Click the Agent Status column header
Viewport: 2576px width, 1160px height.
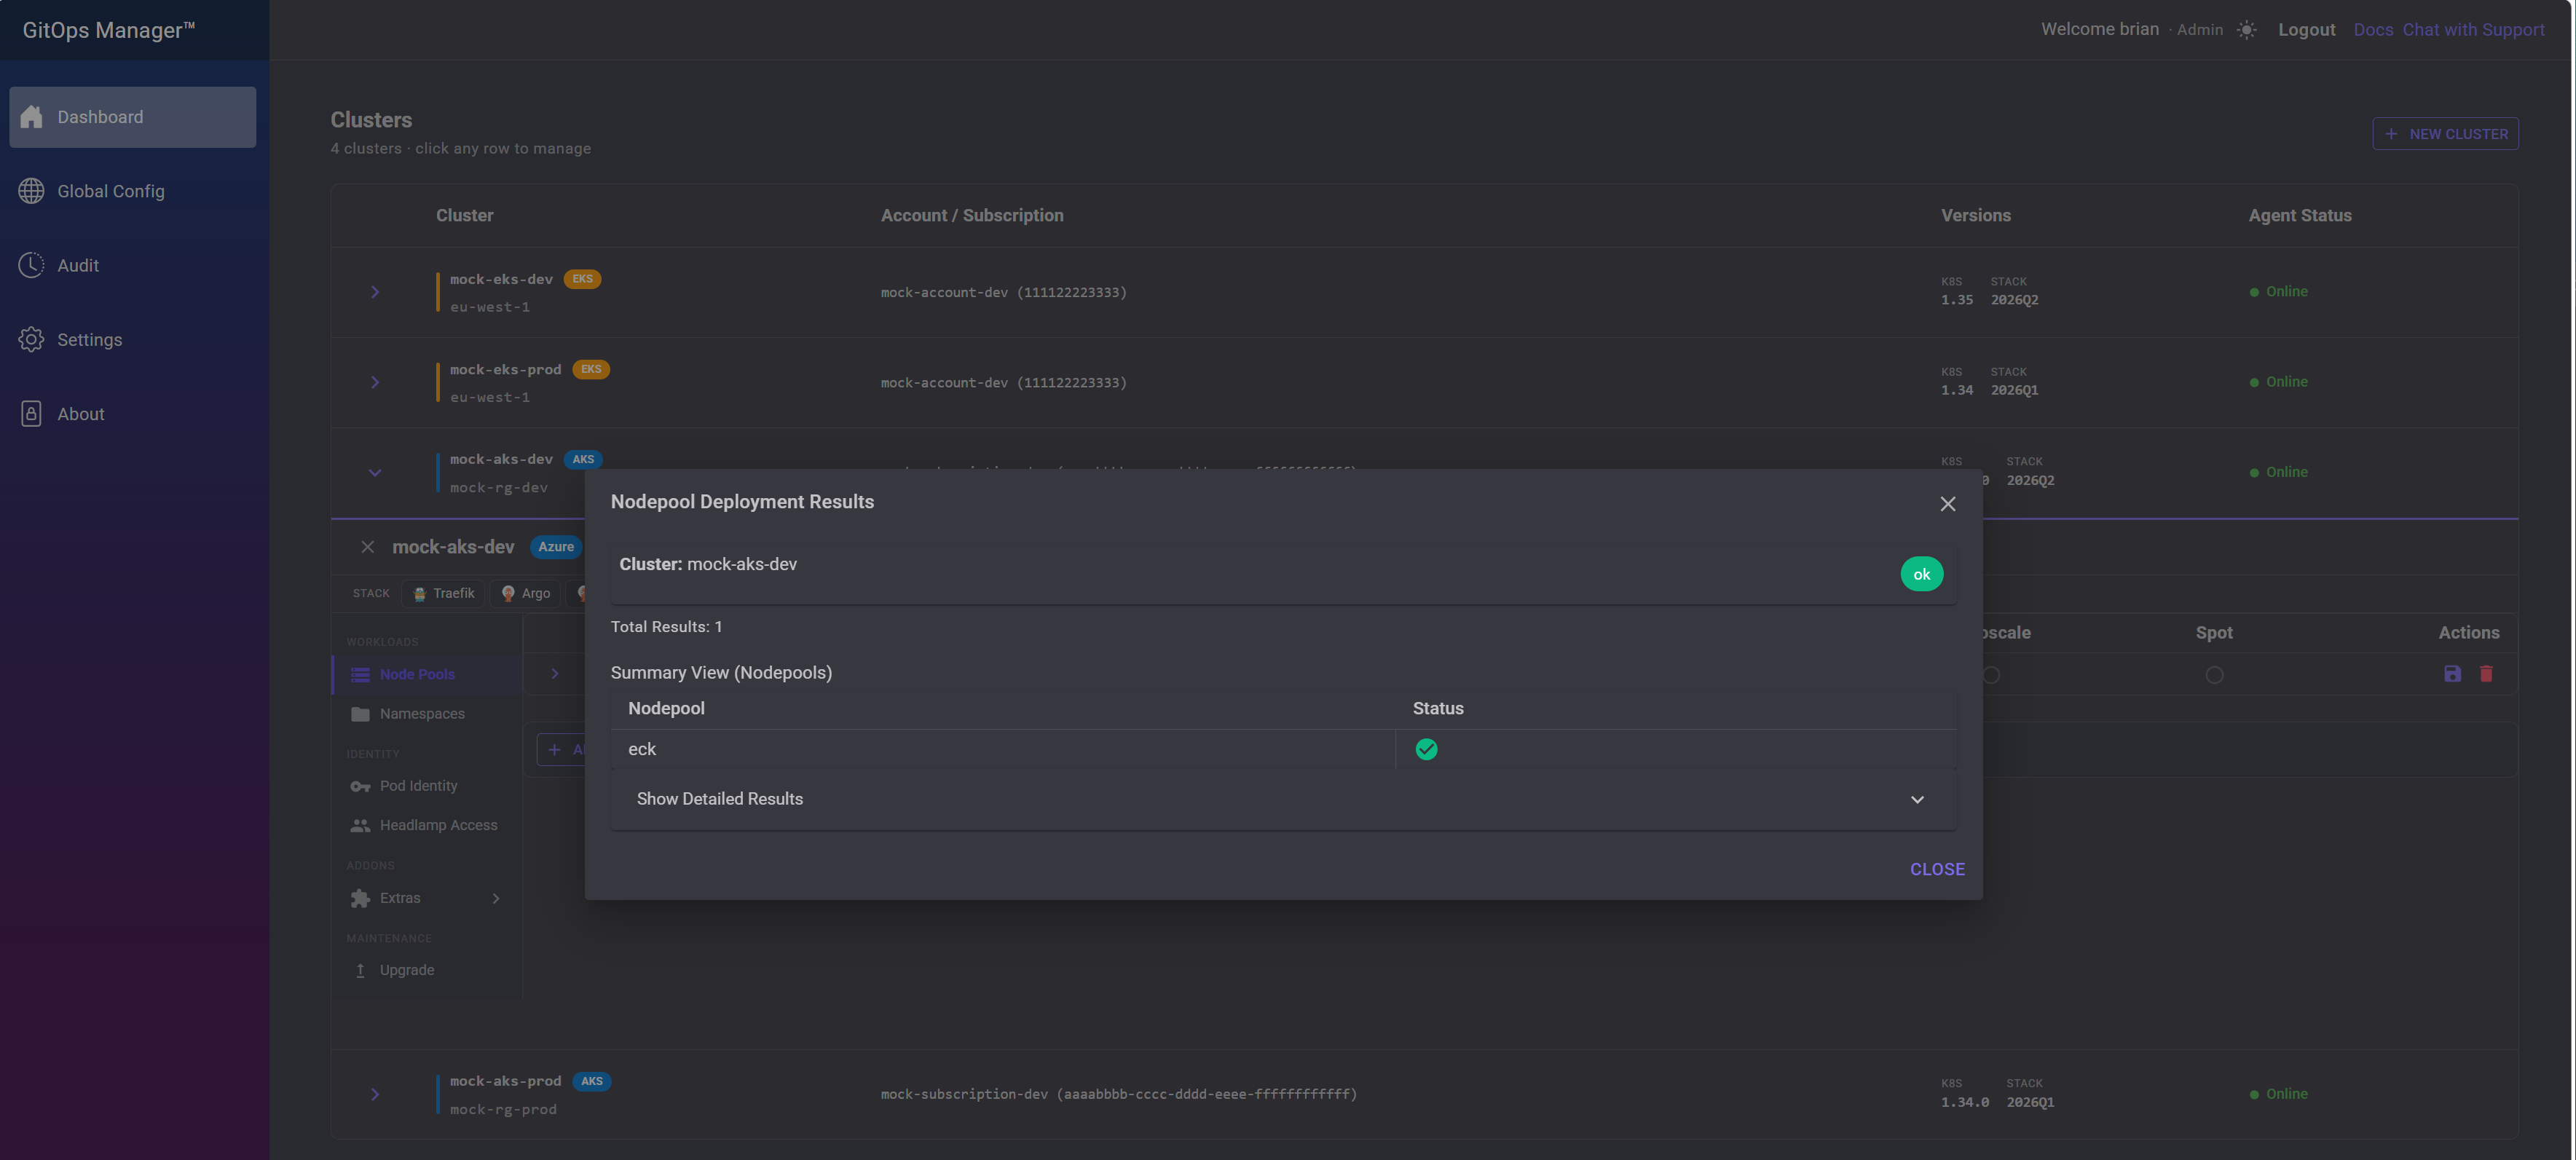pyautogui.click(x=2300, y=215)
